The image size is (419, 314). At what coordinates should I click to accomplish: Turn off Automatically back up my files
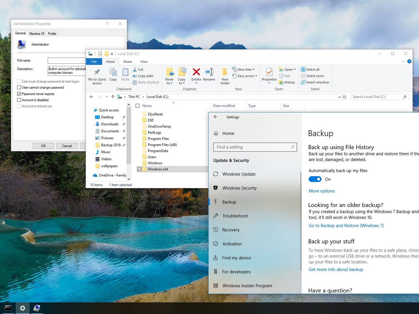tap(315, 179)
